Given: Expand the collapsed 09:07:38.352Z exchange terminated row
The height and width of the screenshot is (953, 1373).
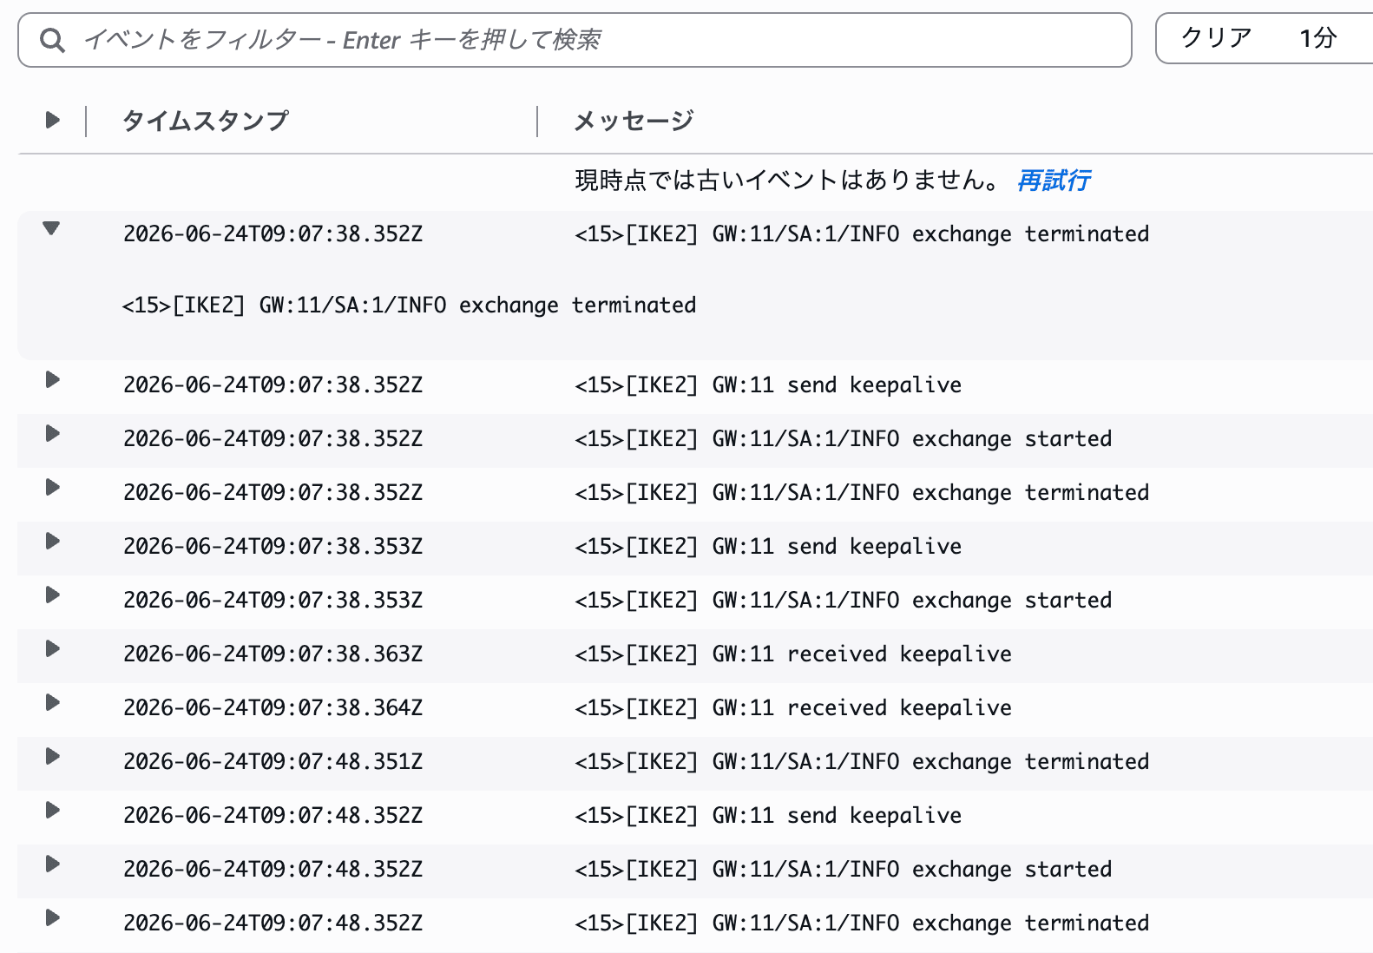Looking at the screenshot, I should click(x=52, y=487).
